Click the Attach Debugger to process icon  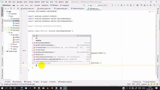point(131,5)
